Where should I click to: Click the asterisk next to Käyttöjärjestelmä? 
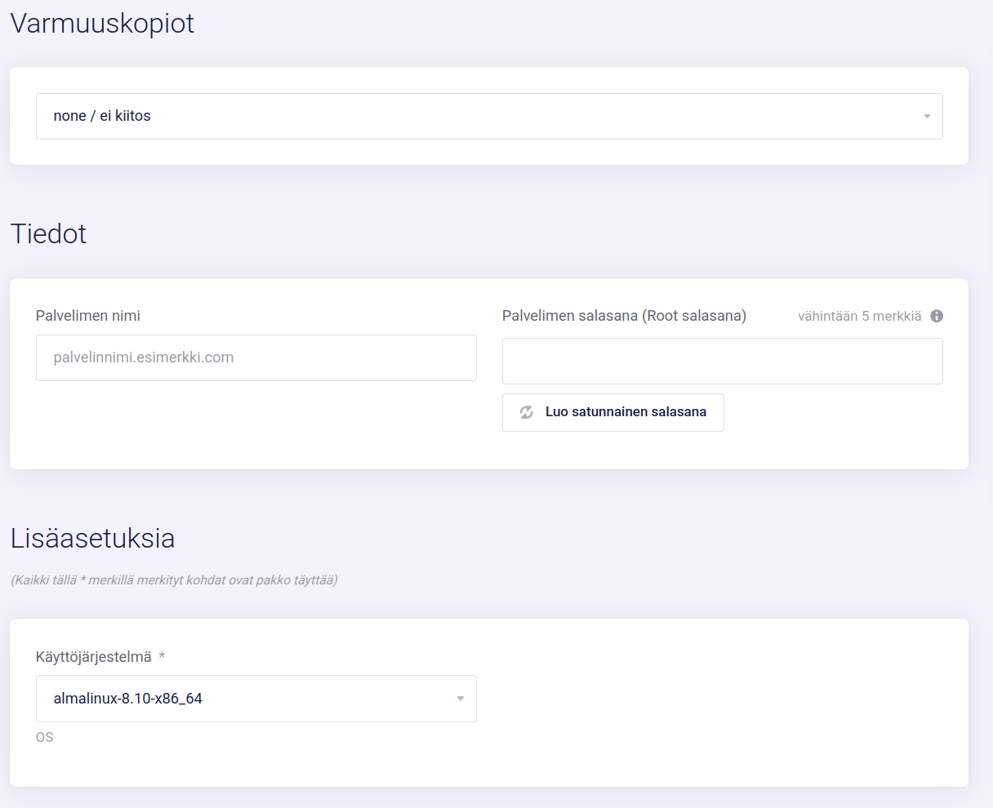click(162, 657)
